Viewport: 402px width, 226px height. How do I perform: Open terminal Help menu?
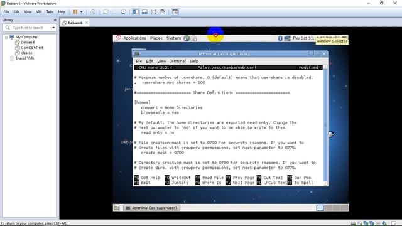[x=194, y=62]
